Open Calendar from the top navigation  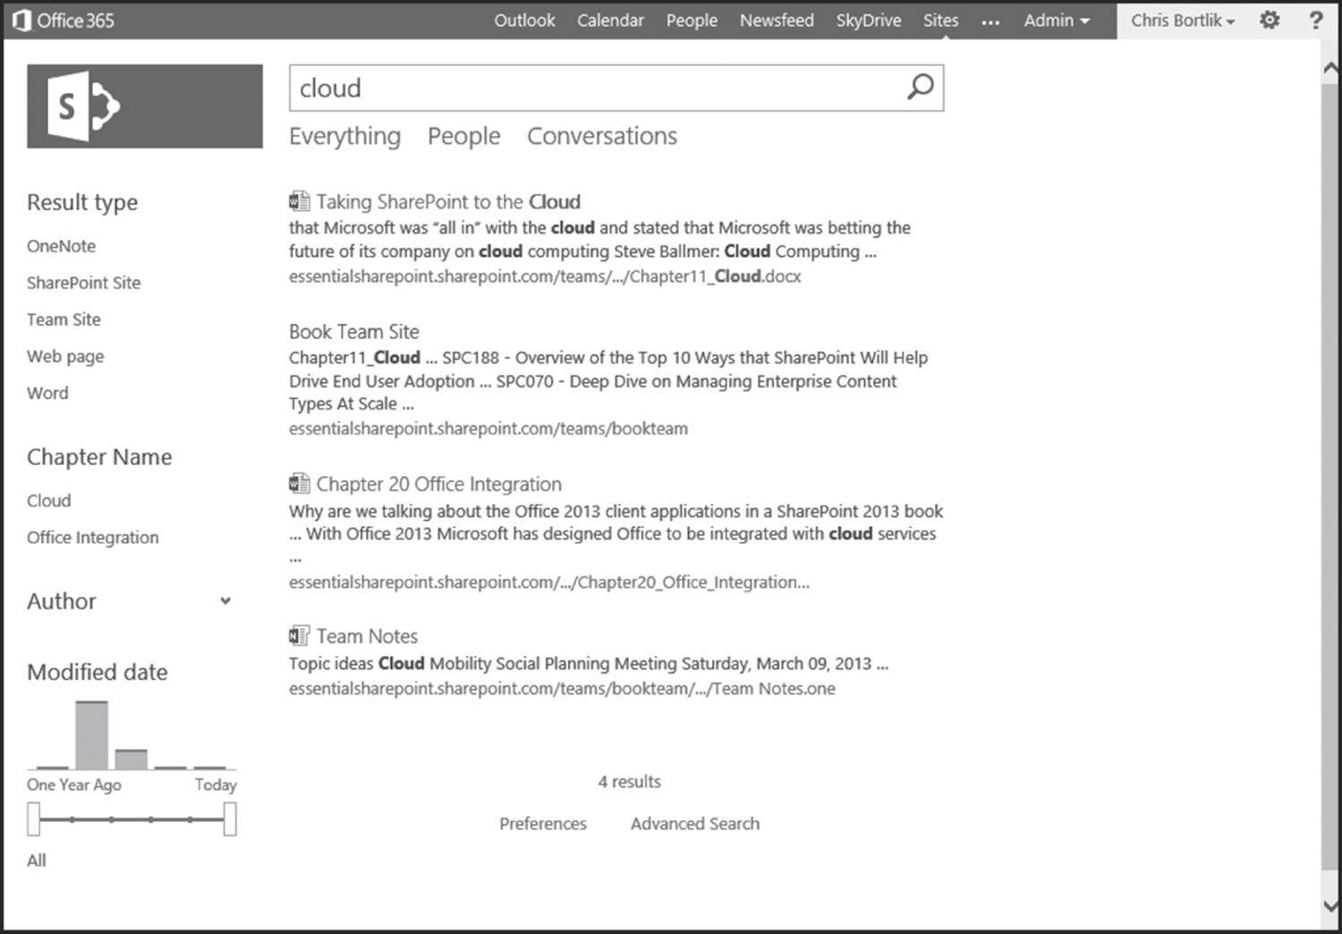pyautogui.click(x=610, y=20)
